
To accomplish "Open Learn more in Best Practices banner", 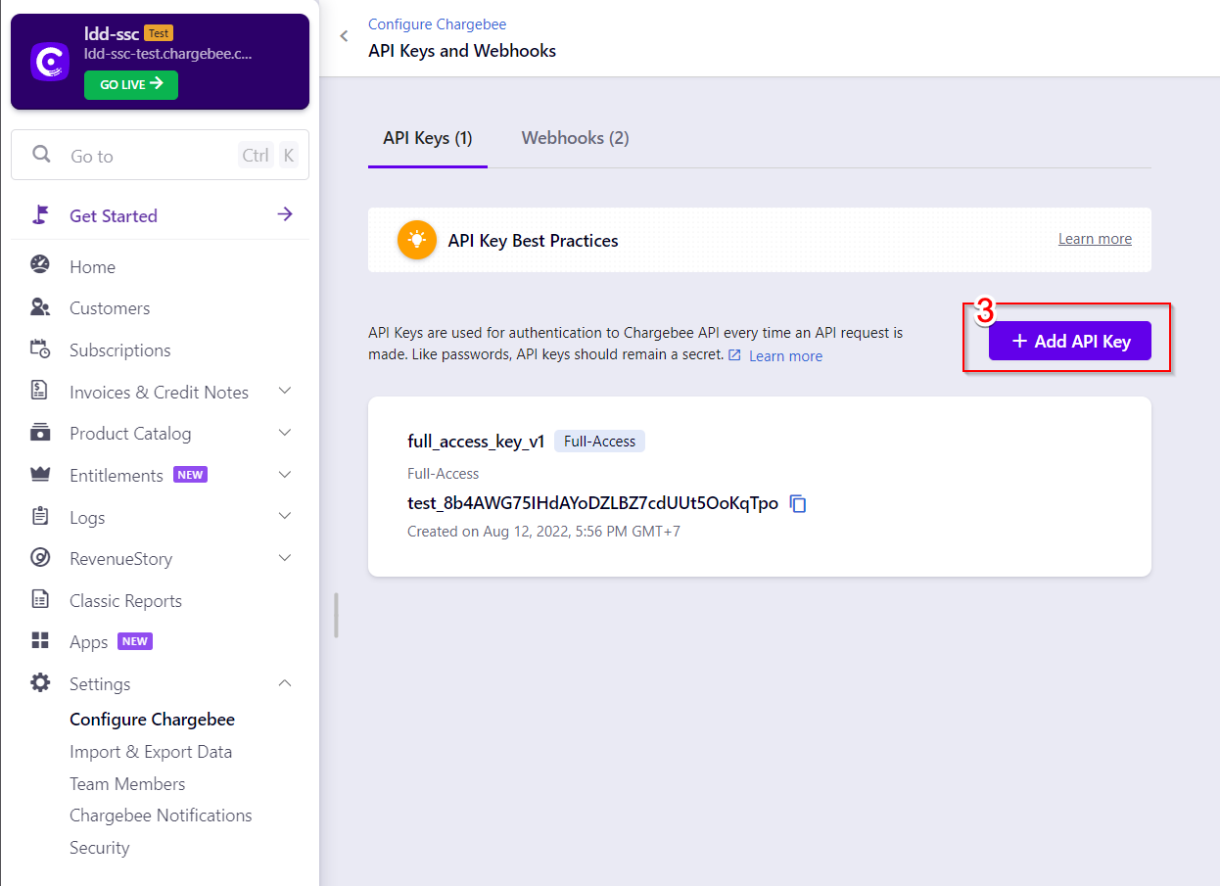I will pos(1095,239).
